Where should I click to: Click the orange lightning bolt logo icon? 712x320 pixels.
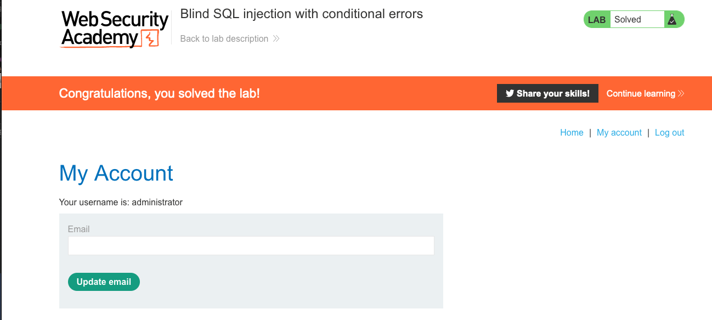149,39
